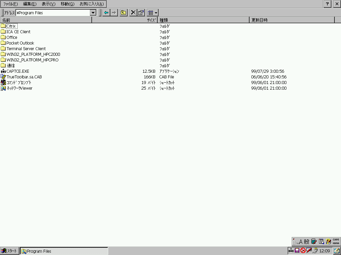Screen dimensions: 341x255
Task: Toggle the IME 般 conversion mode
Action: (x=306, y=242)
